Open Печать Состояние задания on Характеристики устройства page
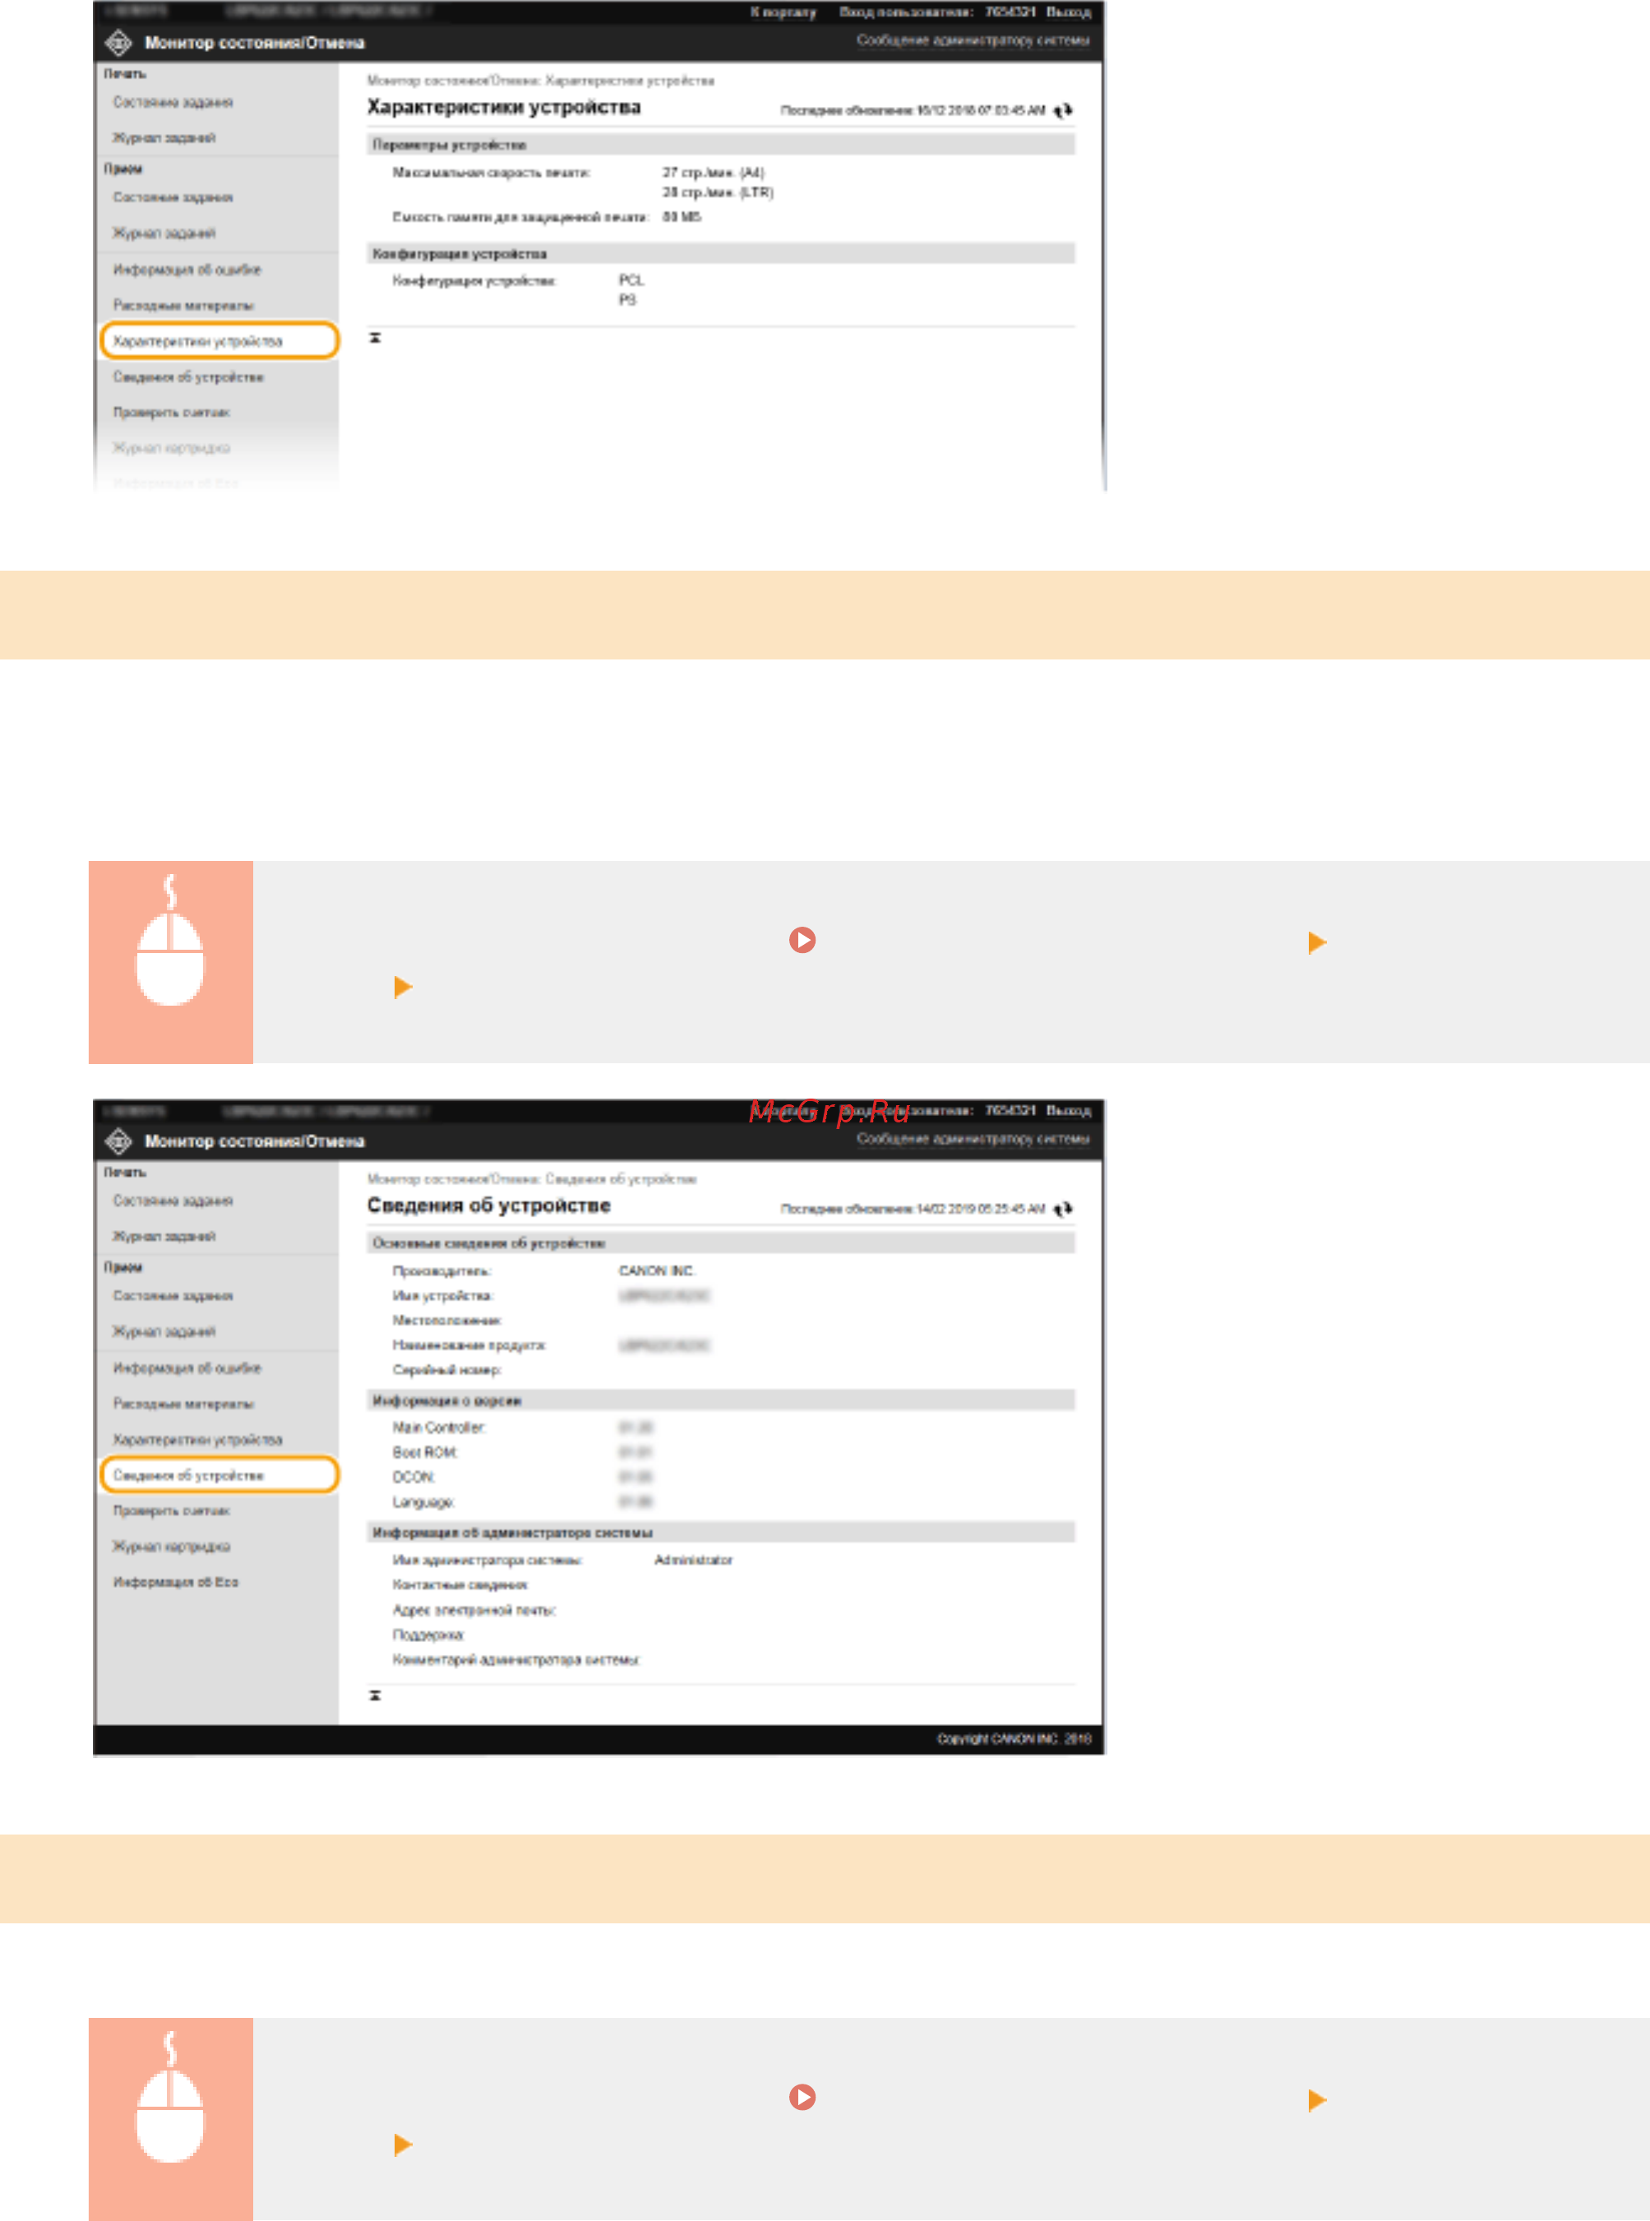Image resolution: width=1650 pixels, height=2221 pixels. [173, 102]
